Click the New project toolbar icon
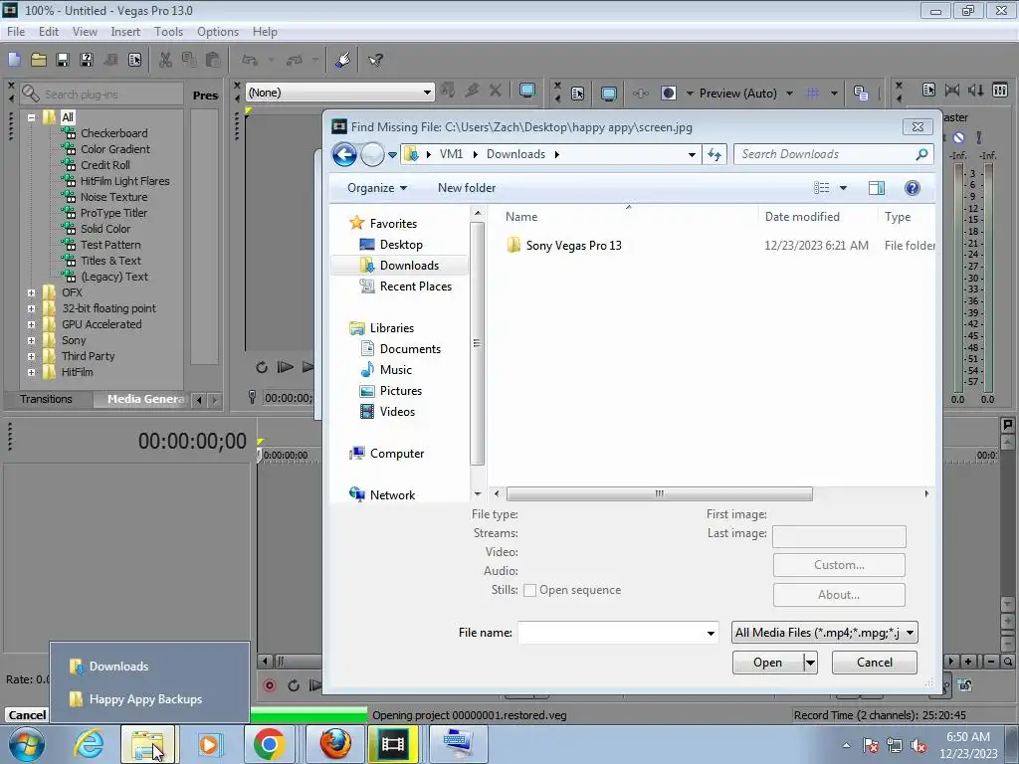This screenshot has height=764, width=1019. click(x=14, y=60)
